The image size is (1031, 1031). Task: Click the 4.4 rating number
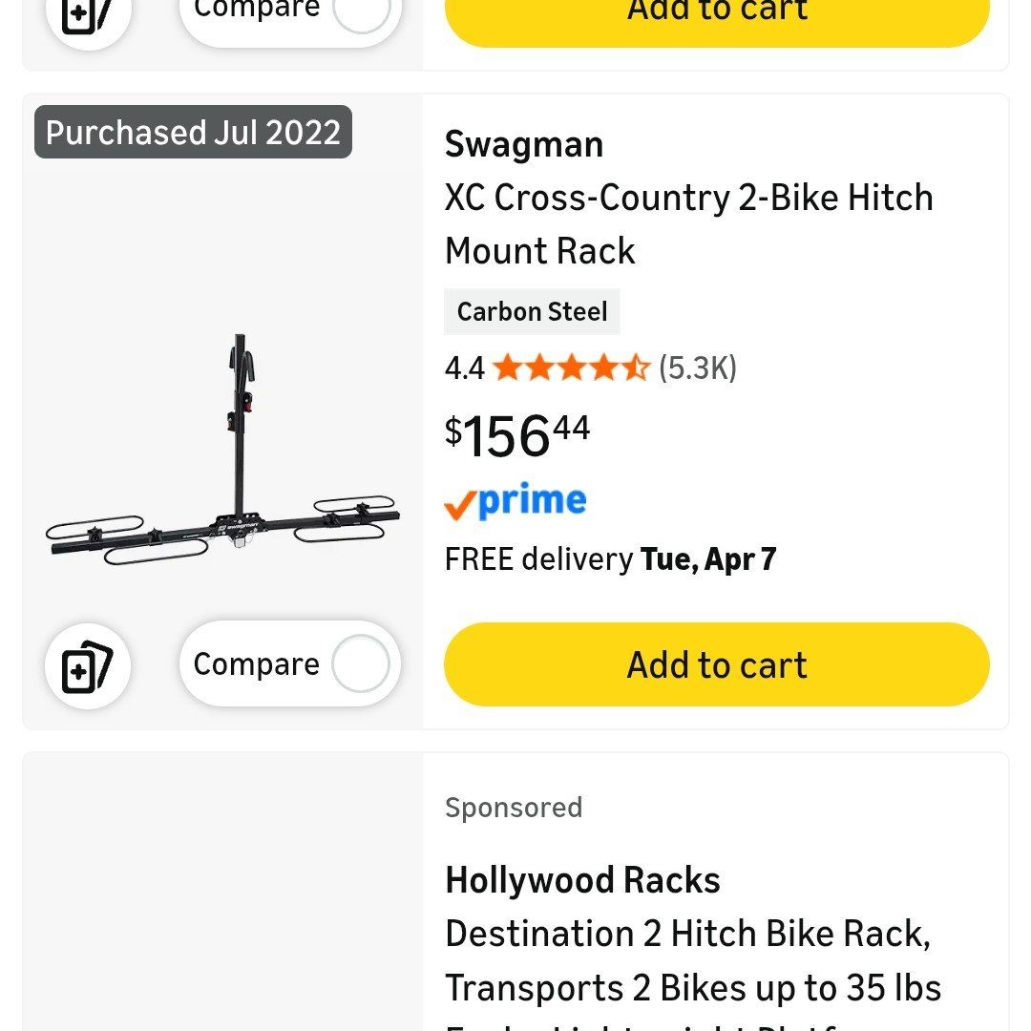tap(464, 367)
